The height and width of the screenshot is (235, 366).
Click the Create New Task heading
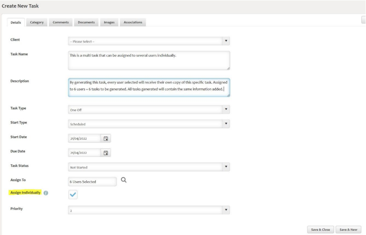coord(20,6)
